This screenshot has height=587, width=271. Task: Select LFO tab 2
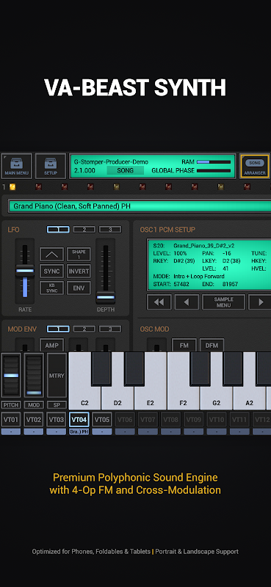84,230
